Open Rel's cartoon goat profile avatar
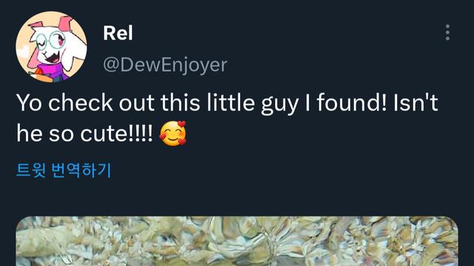The image size is (474, 266). point(51,47)
